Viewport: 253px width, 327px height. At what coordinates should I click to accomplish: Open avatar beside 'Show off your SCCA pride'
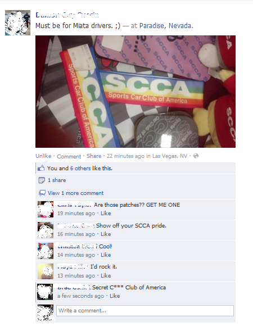(x=46, y=230)
